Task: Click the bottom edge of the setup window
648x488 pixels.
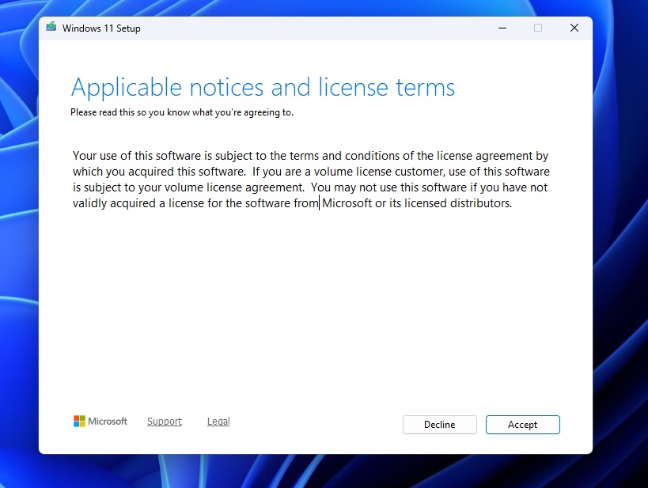Action: click(315, 453)
